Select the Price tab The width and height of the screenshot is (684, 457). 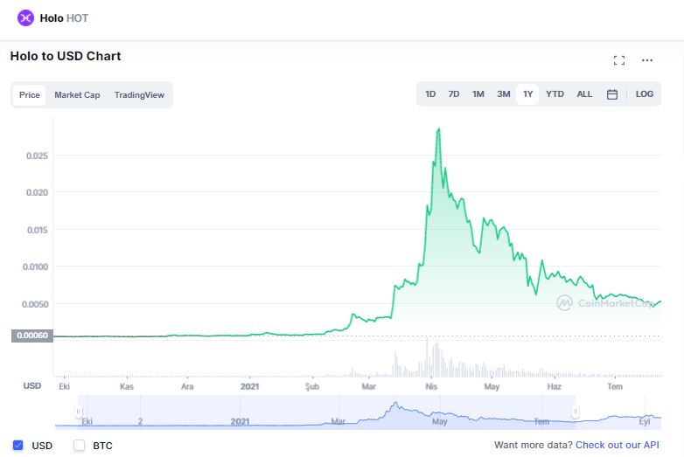[29, 95]
